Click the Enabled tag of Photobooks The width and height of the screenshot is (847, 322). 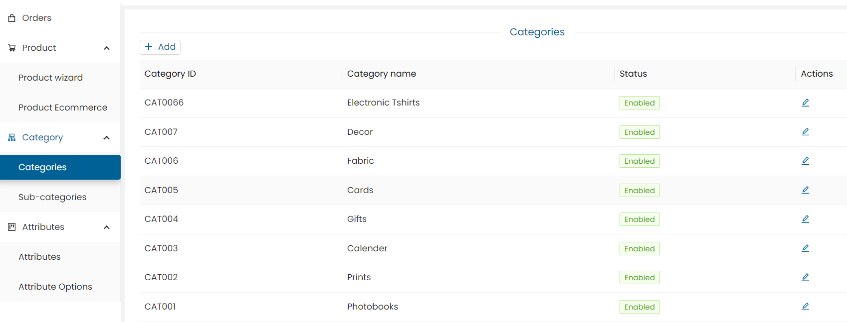(x=639, y=307)
